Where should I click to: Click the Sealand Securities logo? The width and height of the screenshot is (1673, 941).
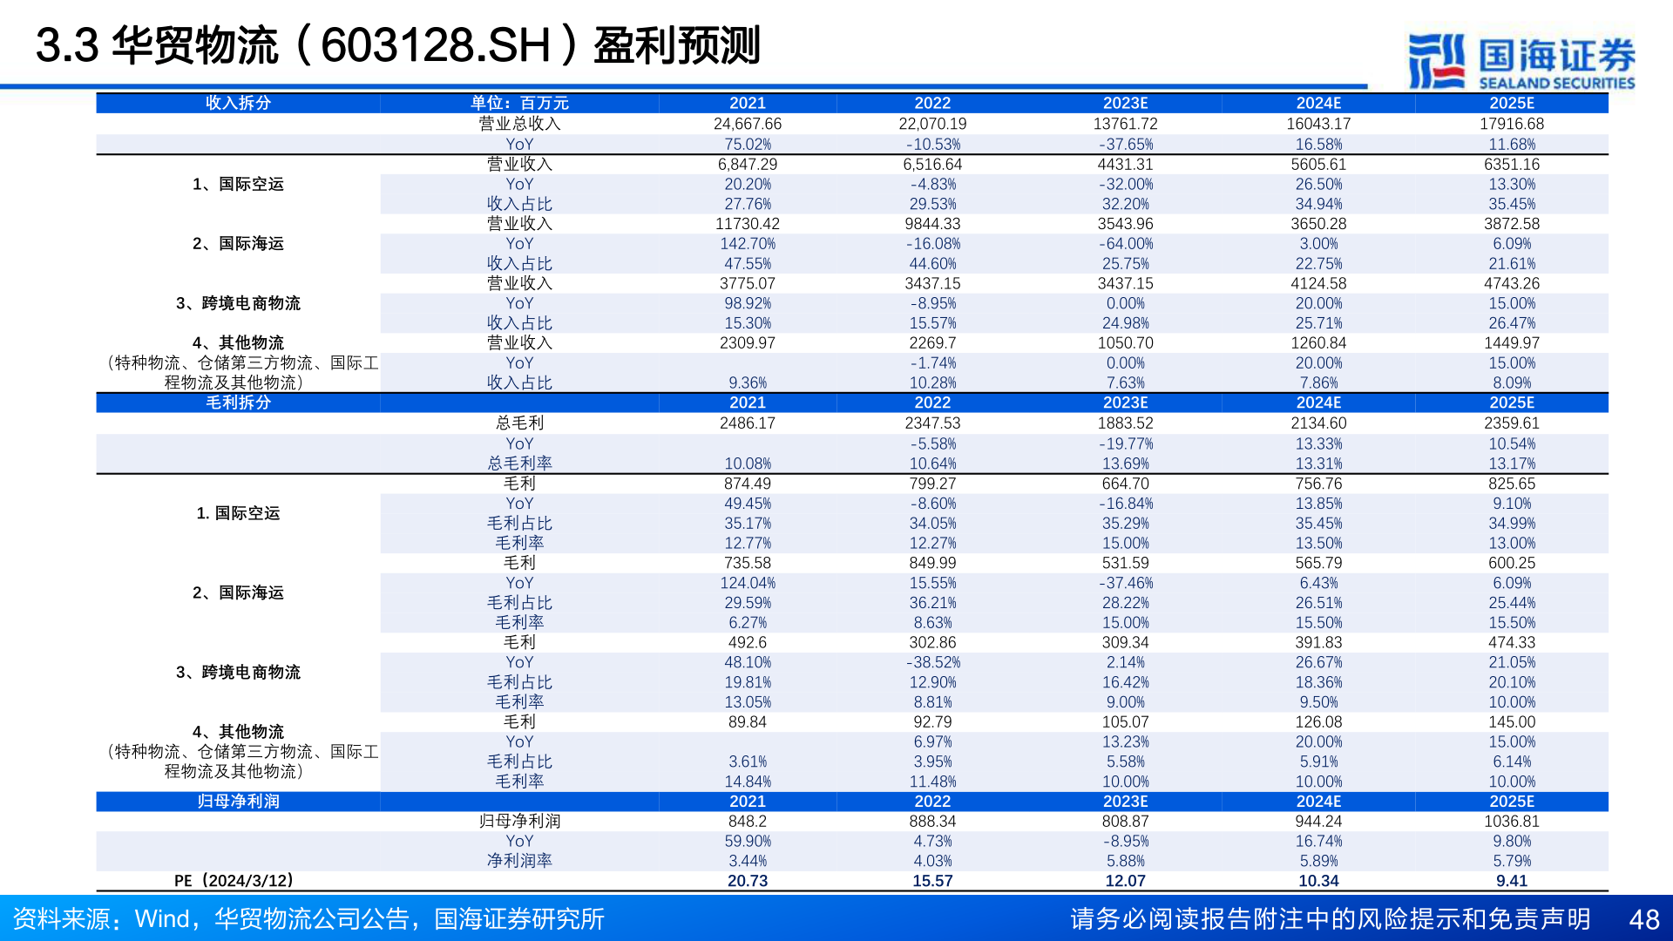(1521, 62)
